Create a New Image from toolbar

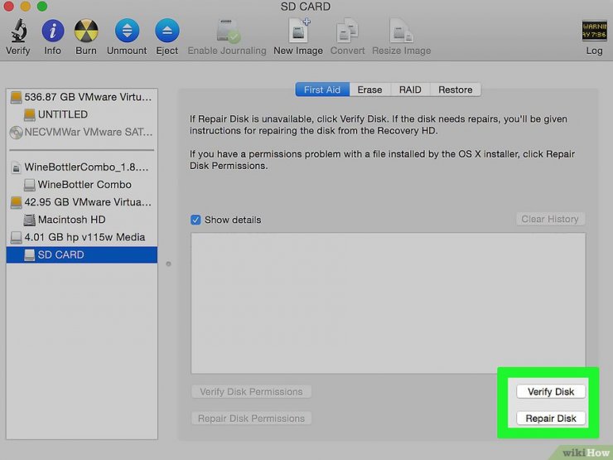click(299, 31)
